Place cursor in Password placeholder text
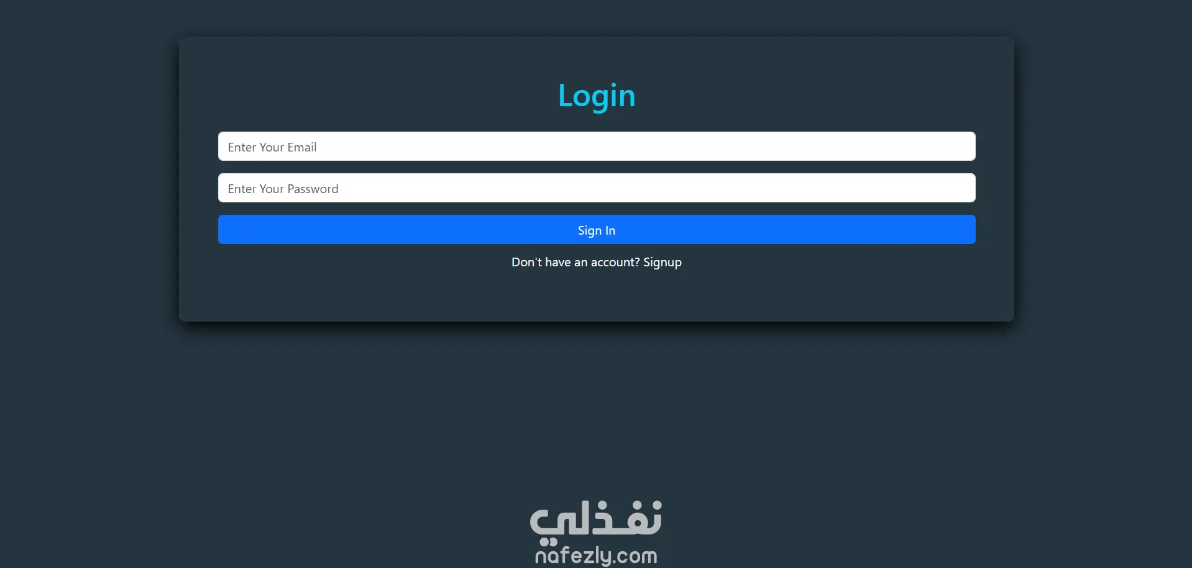Viewport: 1192px width, 568px height. click(283, 189)
